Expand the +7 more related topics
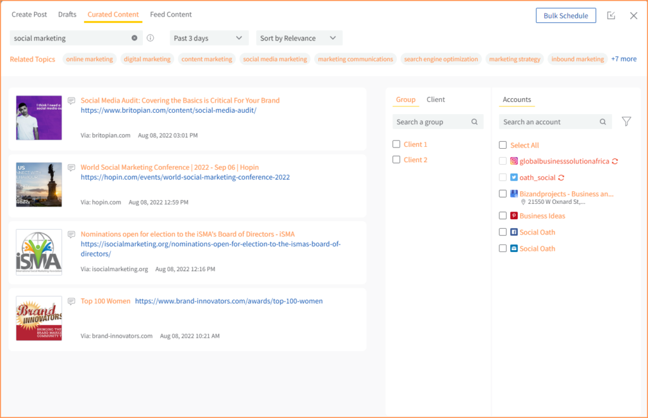 [x=623, y=59]
